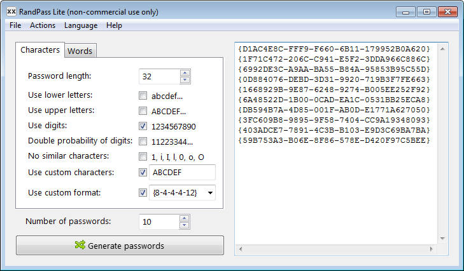The height and width of the screenshot is (271, 464).
Task: Open the Actions menu
Action: point(43,25)
